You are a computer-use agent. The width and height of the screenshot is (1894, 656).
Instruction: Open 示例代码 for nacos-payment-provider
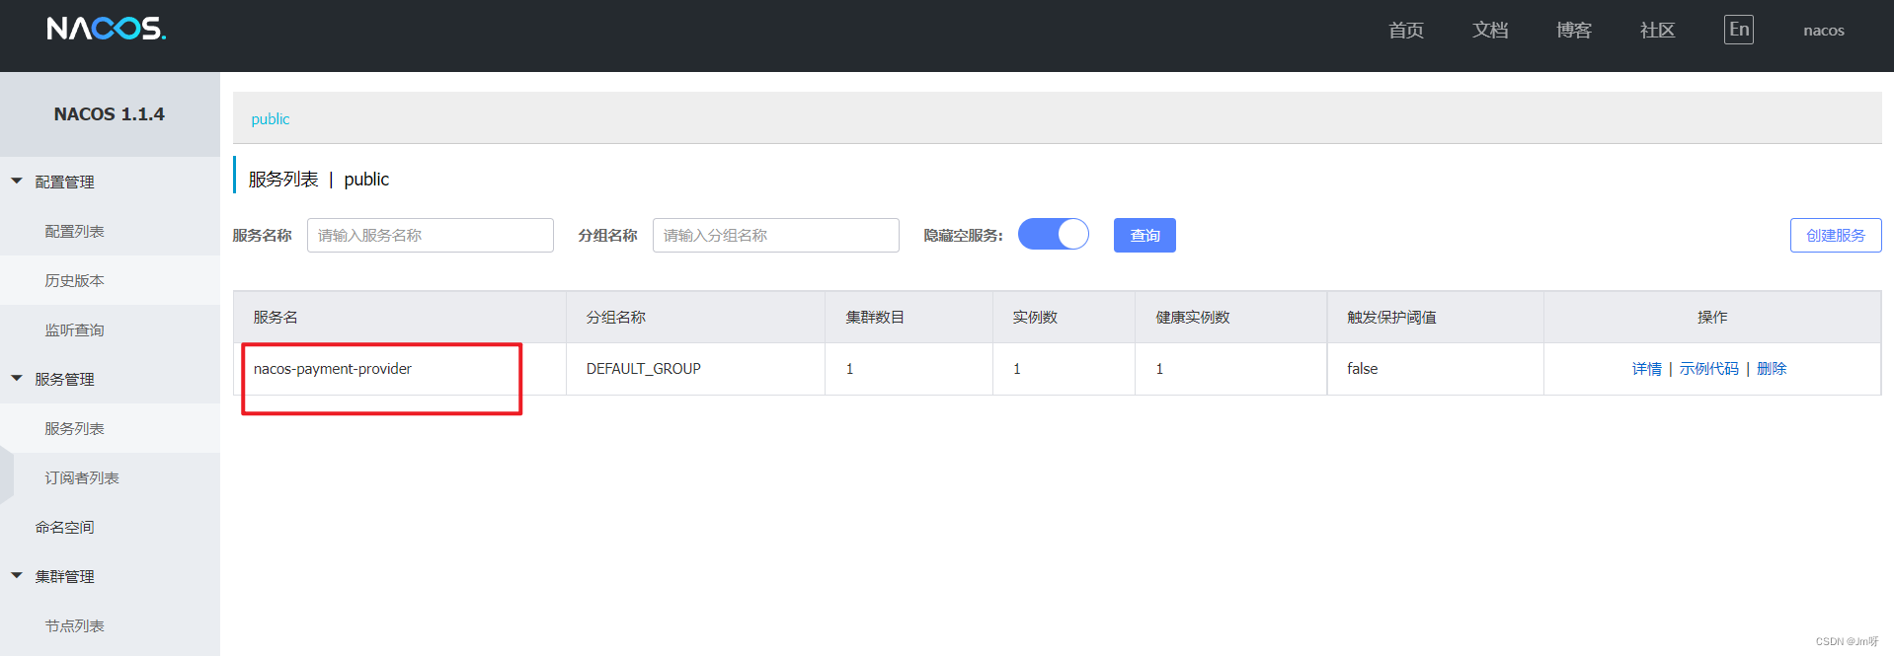coord(1709,368)
